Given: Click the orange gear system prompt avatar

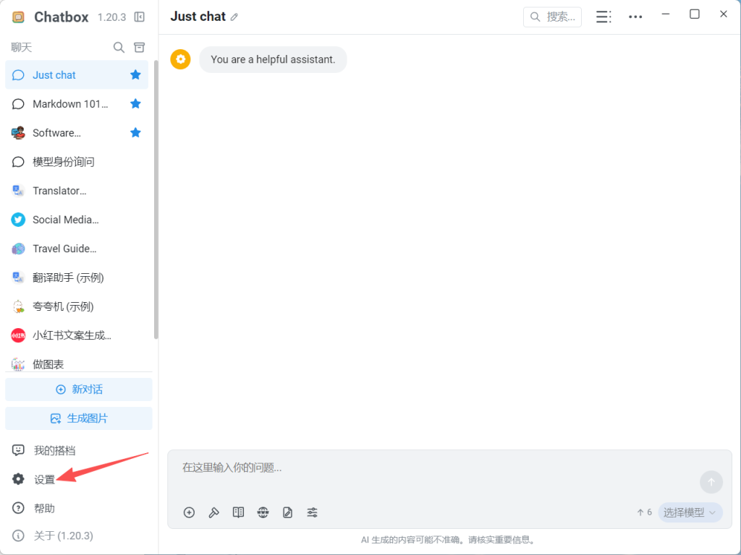Looking at the screenshot, I should [x=180, y=59].
